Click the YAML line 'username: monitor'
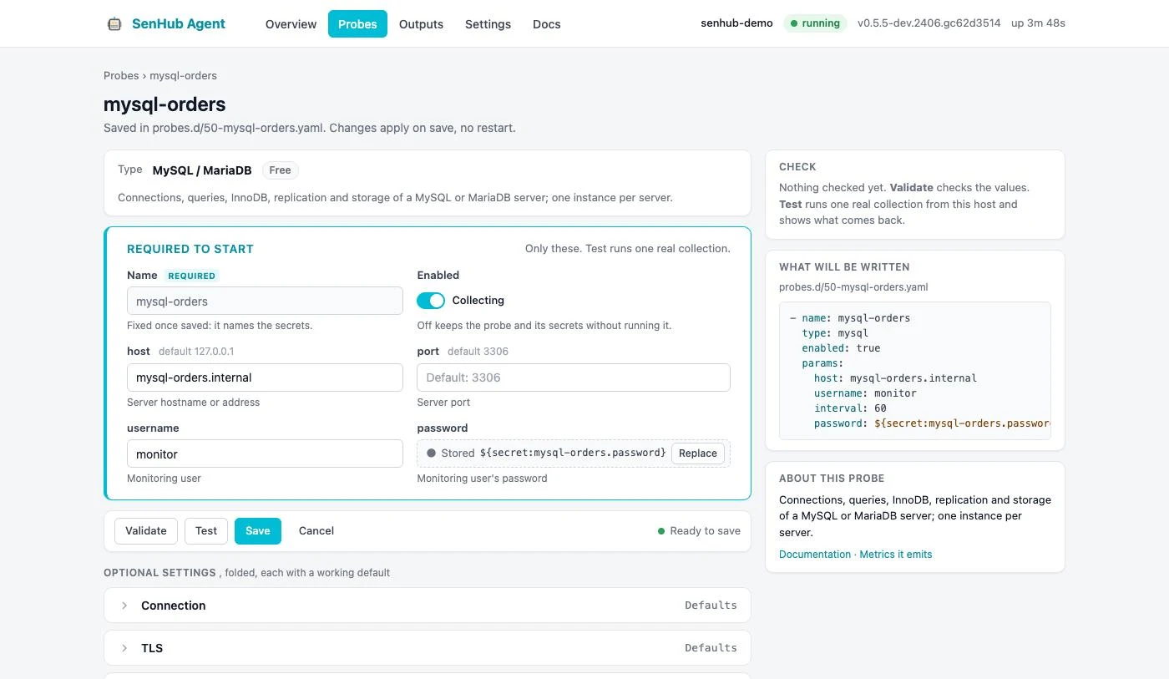1169x679 pixels. 865,393
